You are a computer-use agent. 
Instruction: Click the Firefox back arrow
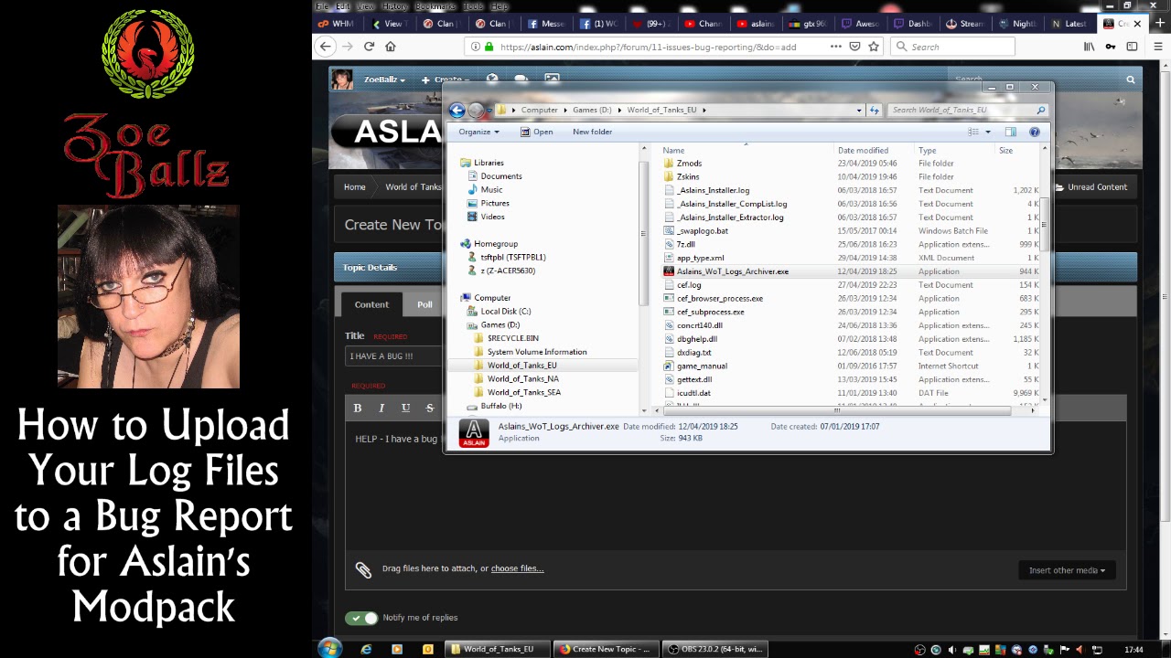[325, 47]
